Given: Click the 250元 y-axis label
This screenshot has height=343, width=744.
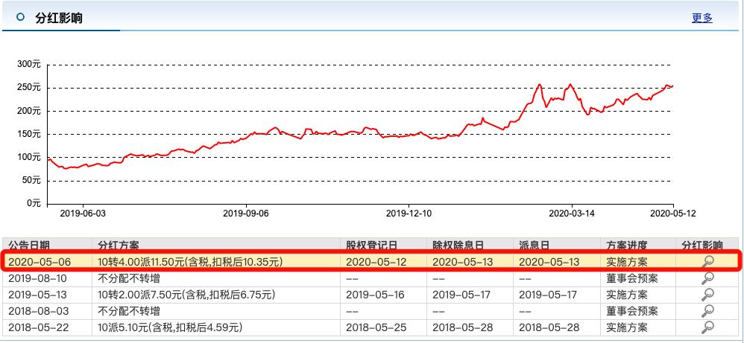Looking at the screenshot, I should pos(29,88).
